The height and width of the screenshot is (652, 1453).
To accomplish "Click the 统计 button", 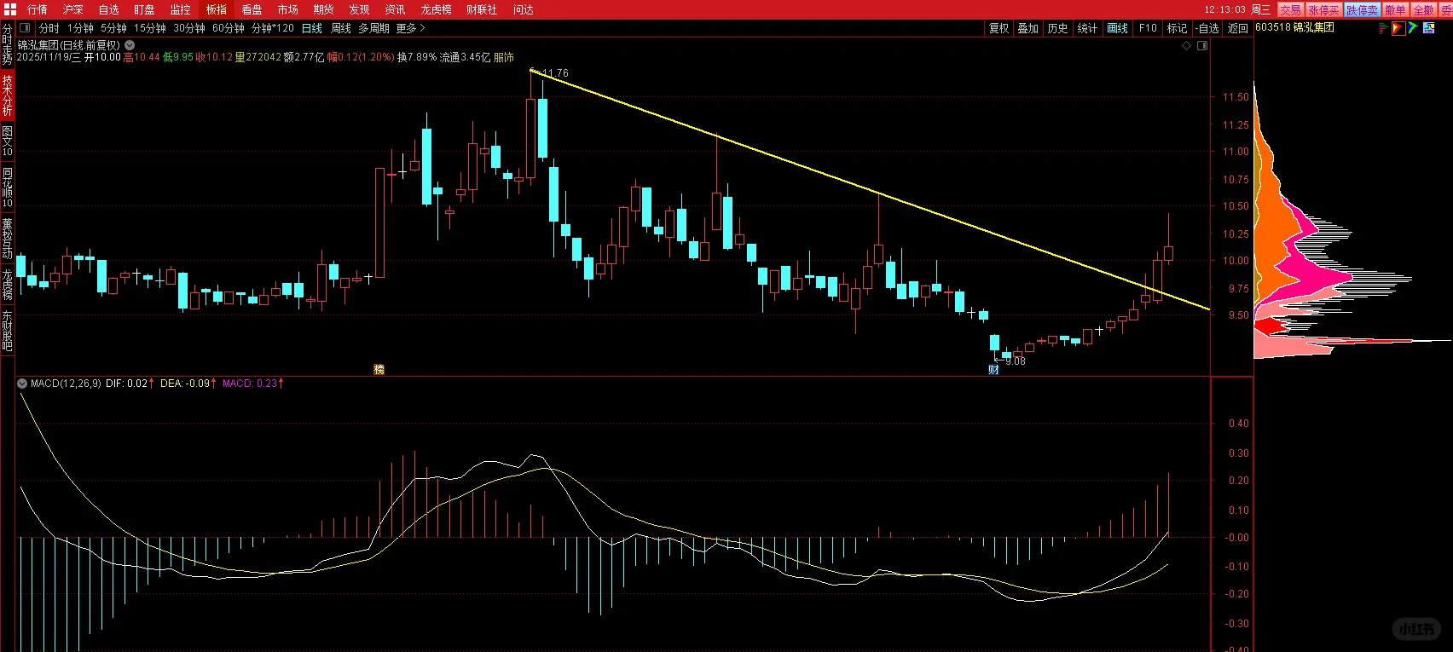I will (1088, 28).
